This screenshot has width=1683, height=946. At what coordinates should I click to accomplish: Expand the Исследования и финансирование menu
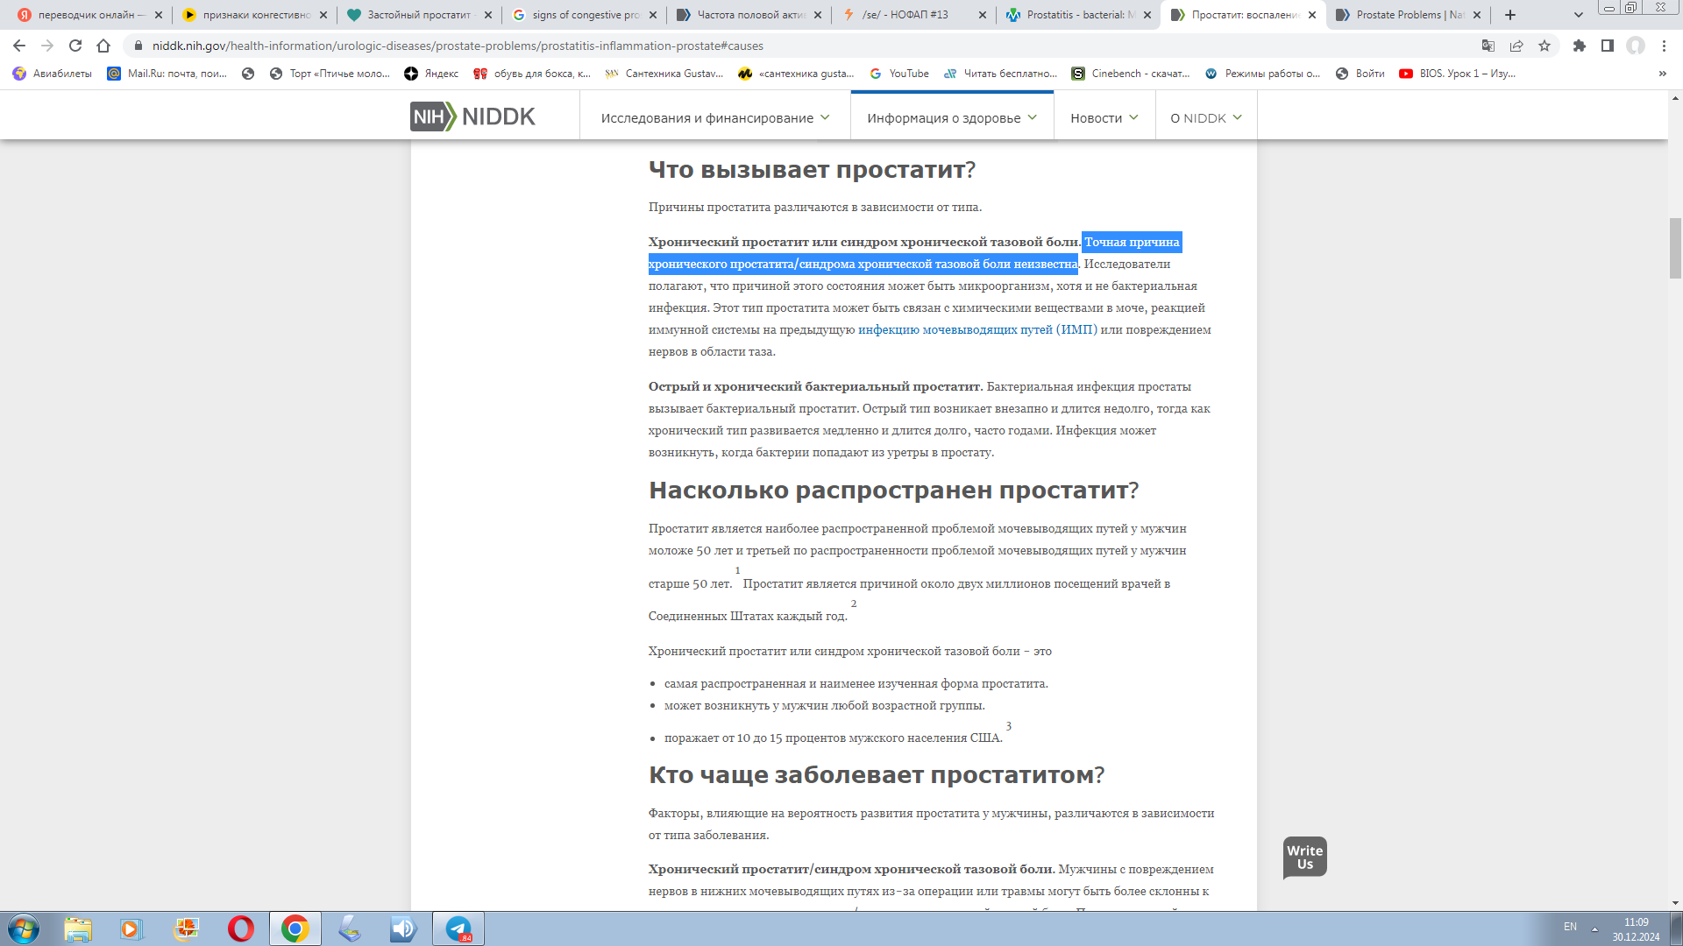(x=714, y=118)
